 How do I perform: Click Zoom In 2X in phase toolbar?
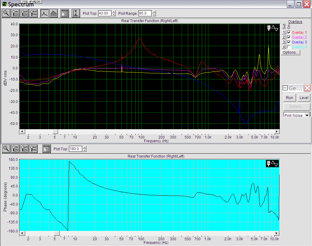coord(15,149)
